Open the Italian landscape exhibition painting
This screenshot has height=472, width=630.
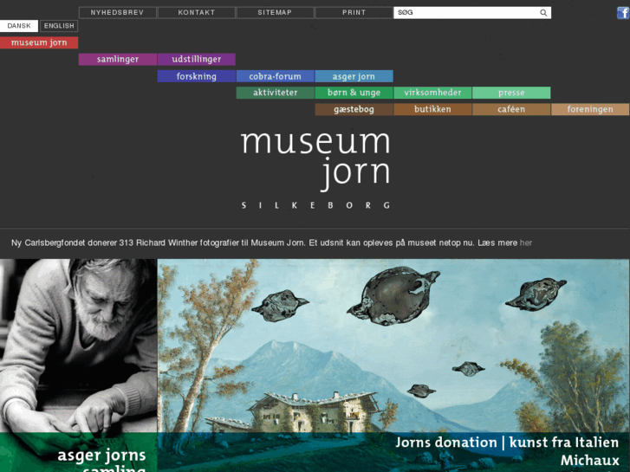(x=393, y=346)
